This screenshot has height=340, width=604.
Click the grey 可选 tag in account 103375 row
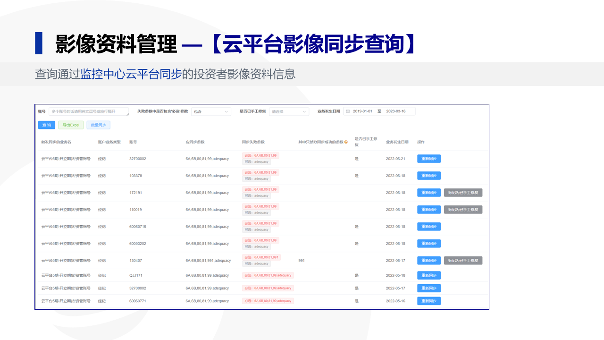257,179
